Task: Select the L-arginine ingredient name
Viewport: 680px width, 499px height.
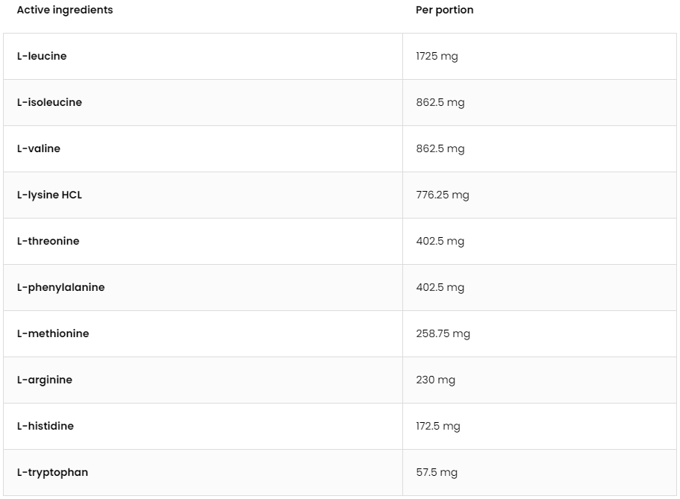Action: tap(45, 380)
